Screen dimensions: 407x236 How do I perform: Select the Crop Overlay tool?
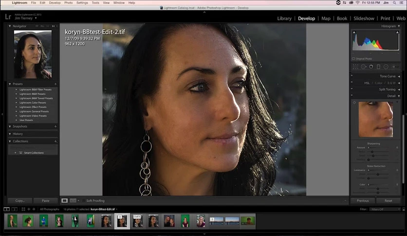(355, 67)
